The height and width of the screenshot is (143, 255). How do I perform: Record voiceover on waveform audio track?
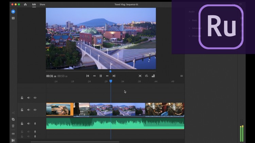(x=35, y=124)
